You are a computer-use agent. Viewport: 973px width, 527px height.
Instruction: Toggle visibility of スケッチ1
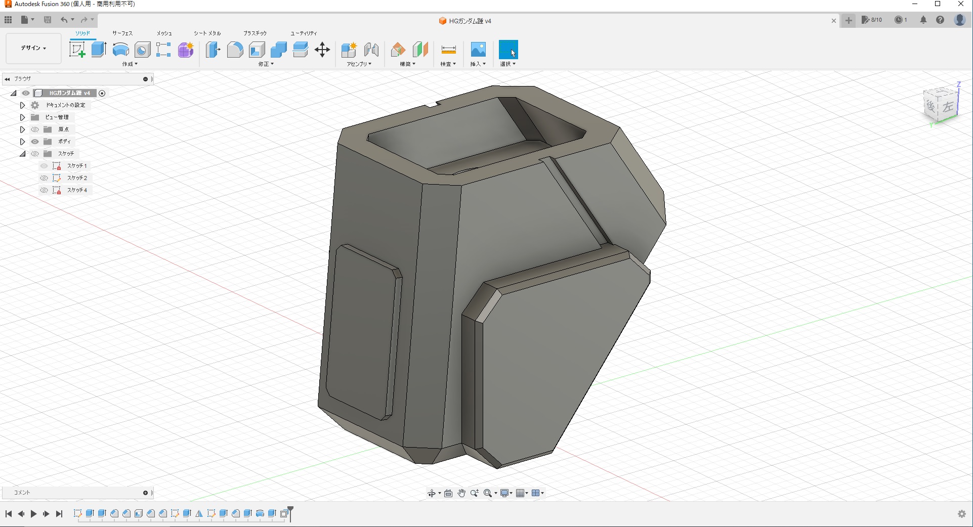(44, 166)
